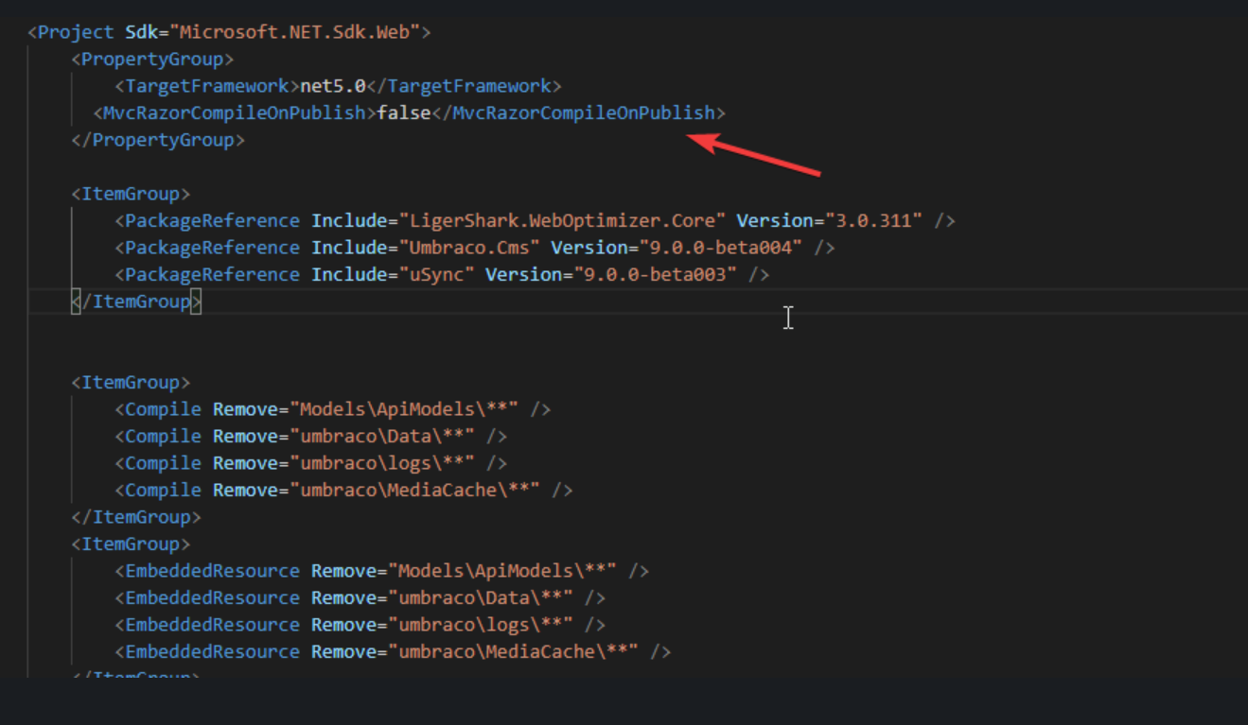
Task: Place cursor on net5.0 target framework value
Action: click(x=332, y=86)
